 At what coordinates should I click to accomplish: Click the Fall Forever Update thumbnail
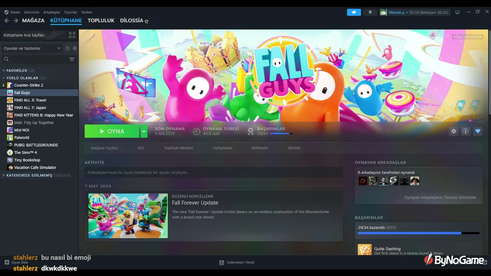128,216
